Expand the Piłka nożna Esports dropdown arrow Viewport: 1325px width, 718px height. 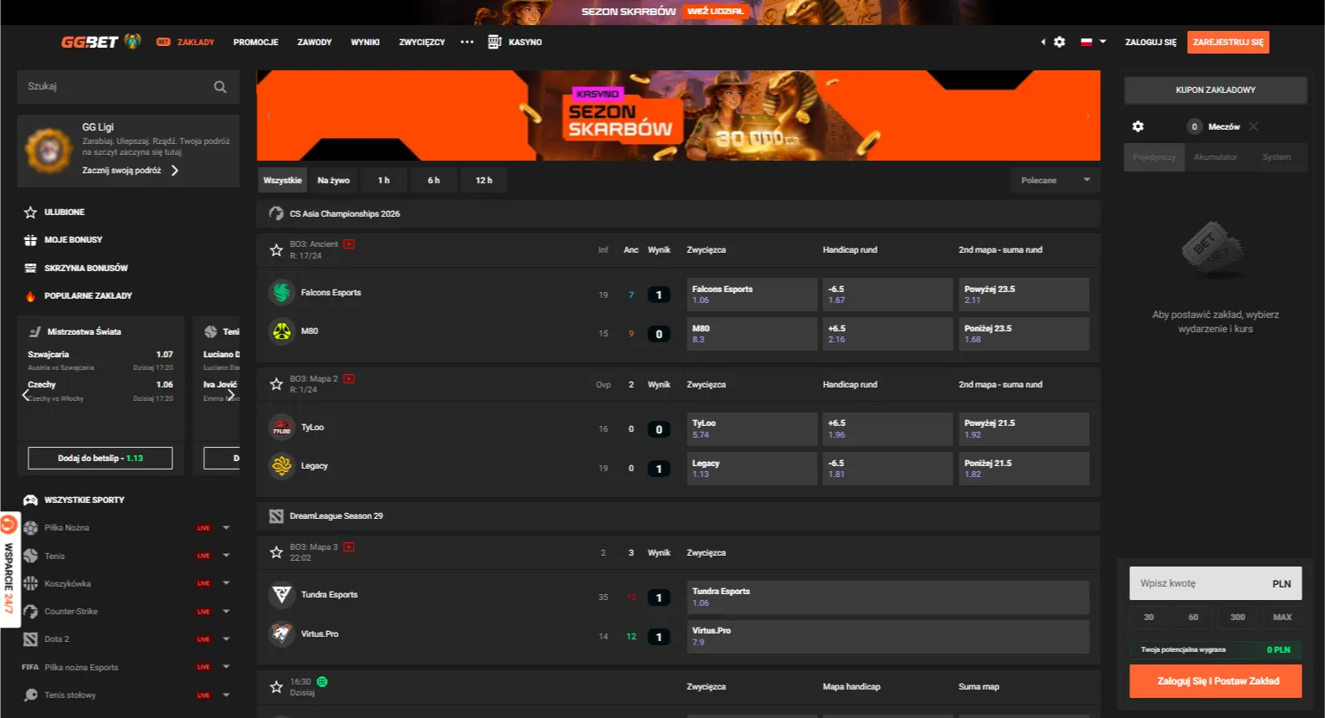pos(226,667)
